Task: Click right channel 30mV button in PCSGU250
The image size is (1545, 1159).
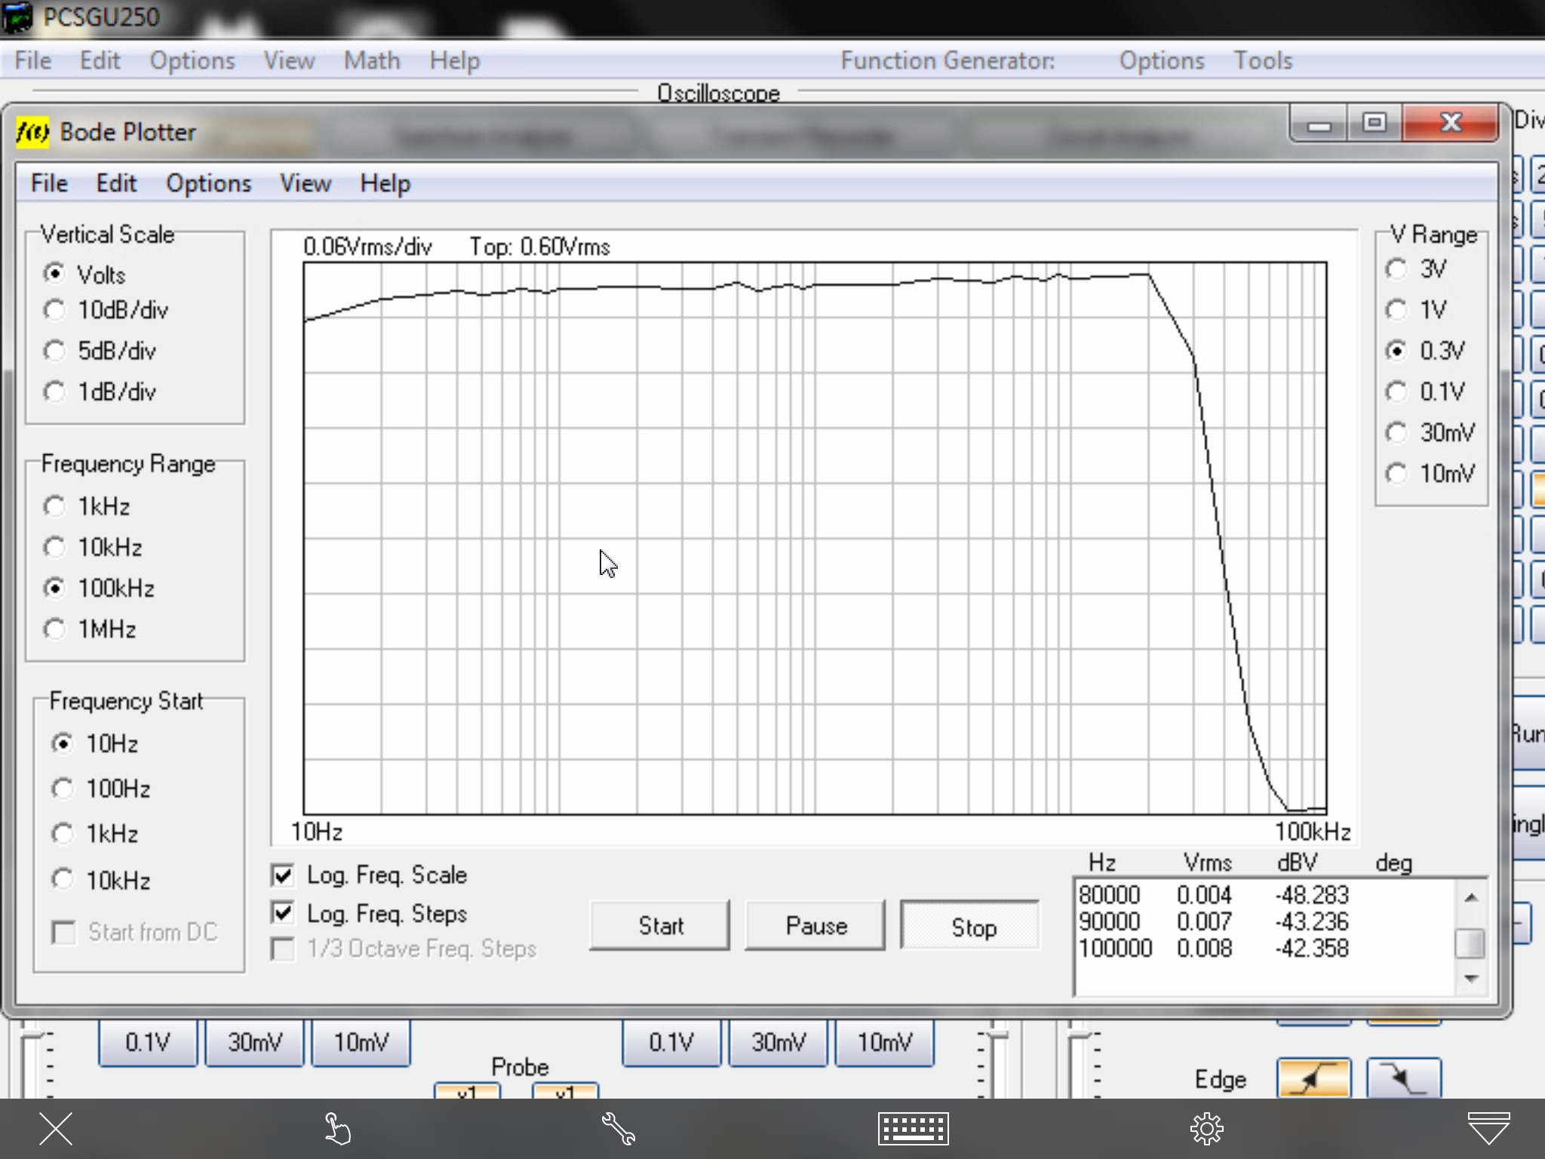Action: point(779,1043)
